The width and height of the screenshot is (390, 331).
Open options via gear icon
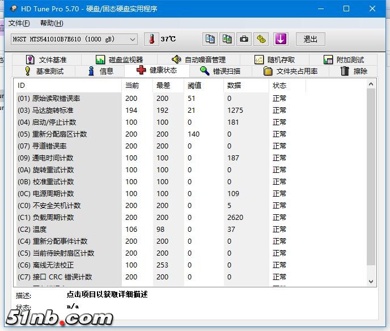(x=261, y=39)
